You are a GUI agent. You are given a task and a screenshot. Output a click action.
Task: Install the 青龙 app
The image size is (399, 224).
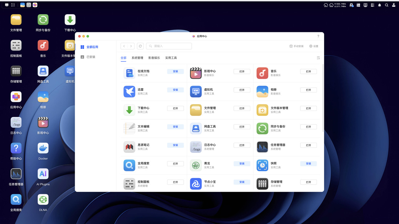242,164
